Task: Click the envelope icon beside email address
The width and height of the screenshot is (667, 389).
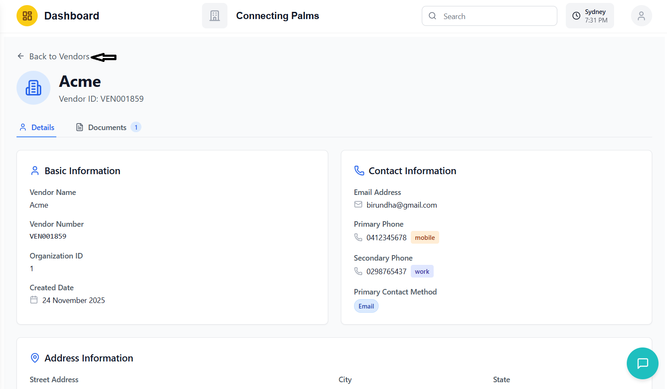Action: tap(358, 205)
